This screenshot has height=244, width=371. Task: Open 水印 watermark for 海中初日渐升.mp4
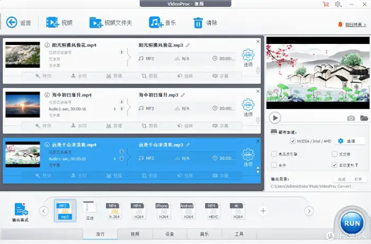(79, 126)
